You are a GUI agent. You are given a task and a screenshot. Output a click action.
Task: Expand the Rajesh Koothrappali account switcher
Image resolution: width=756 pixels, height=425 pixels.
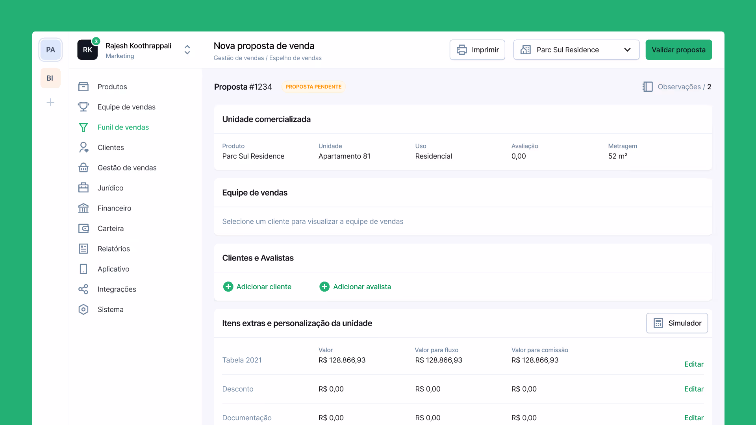coord(187,50)
